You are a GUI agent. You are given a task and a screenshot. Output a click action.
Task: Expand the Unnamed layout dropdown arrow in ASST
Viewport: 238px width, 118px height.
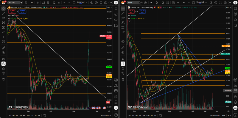click(206, 3)
